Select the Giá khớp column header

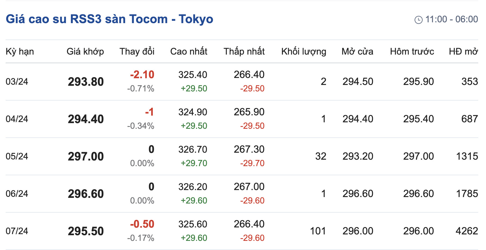(x=85, y=51)
